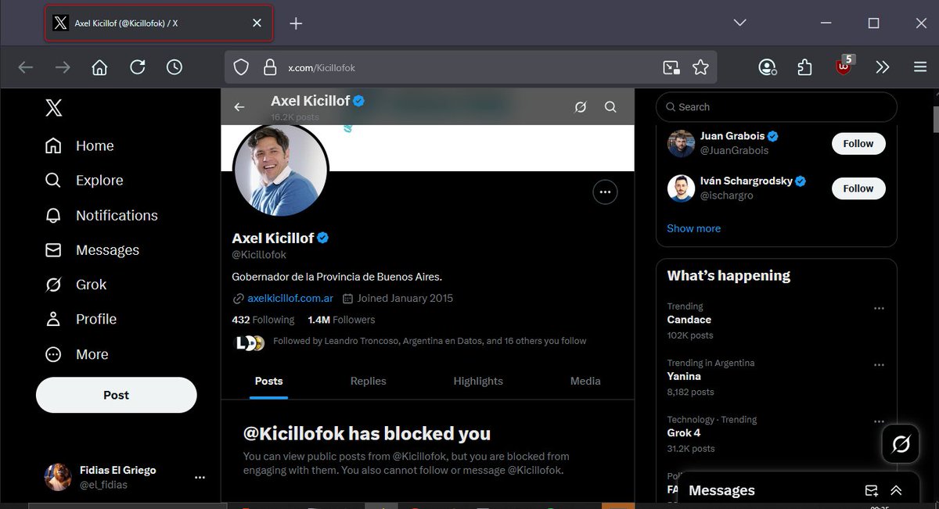Open Notifications via the bell icon
This screenshot has width=939, height=509.
(x=115, y=215)
